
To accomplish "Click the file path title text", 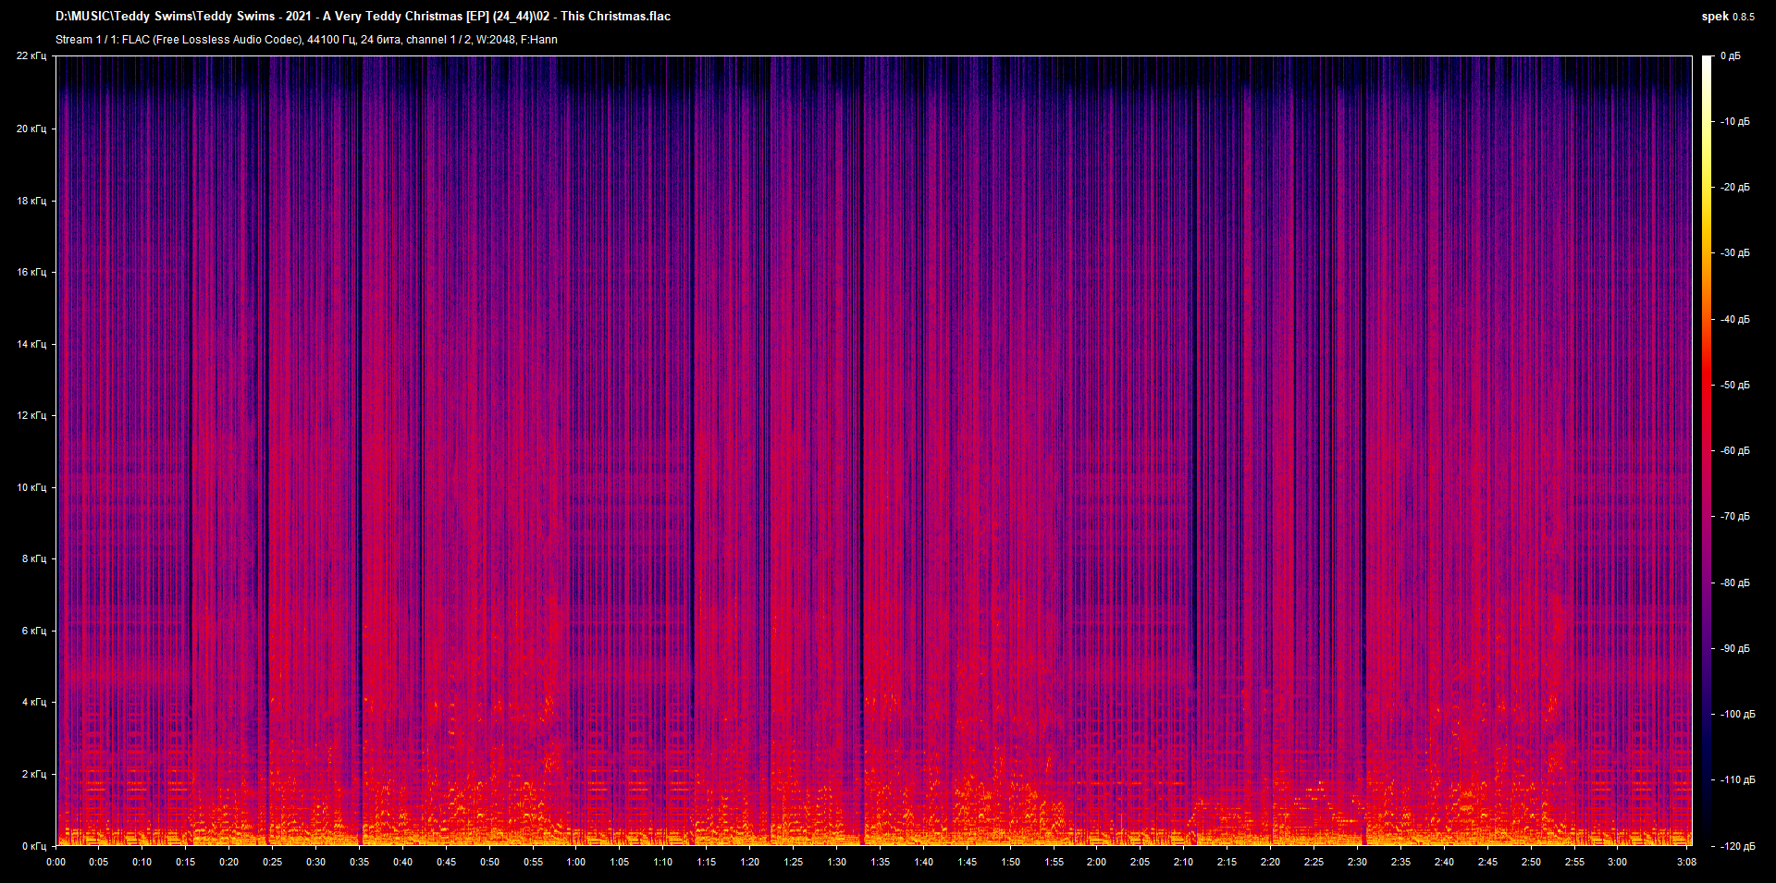I will coord(363,16).
